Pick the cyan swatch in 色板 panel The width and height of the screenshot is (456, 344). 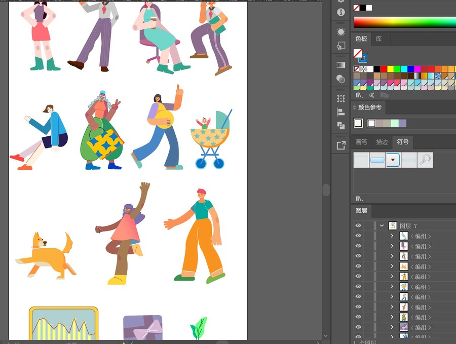404,69
